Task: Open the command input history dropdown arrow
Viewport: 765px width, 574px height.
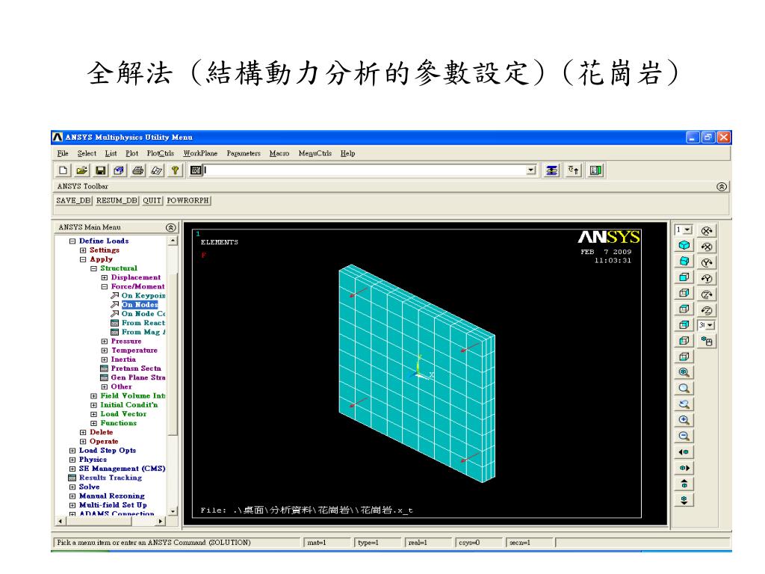Action: point(531,170)
